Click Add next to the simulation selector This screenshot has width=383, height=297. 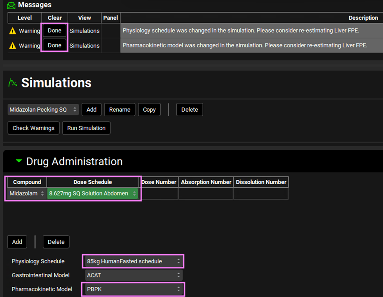click(92, 110)
